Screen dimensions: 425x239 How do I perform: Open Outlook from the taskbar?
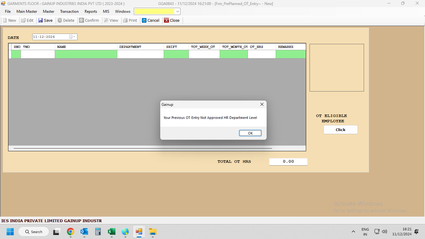click(84, 232)
